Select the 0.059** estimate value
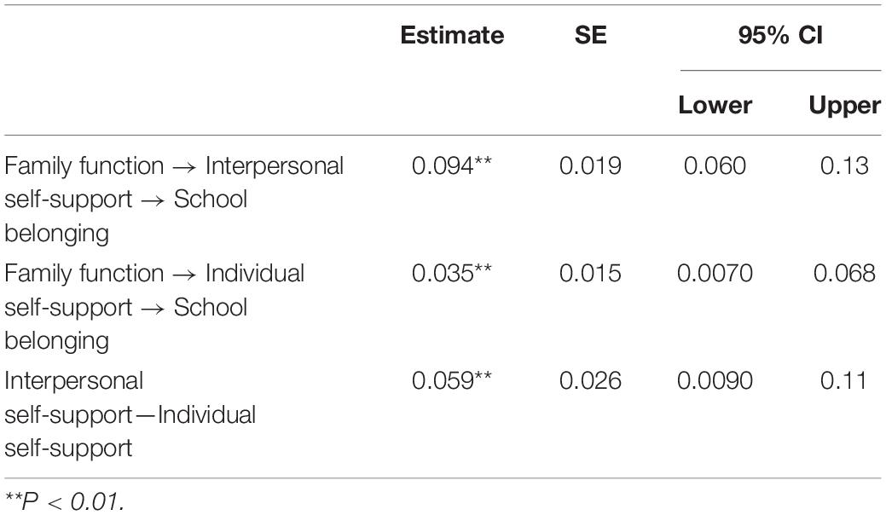This screenshot has height=515, width=886. (451, 380)
